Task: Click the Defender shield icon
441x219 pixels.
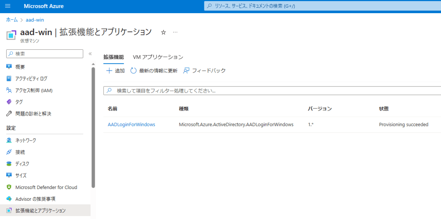Action: (x=9, y=187)
